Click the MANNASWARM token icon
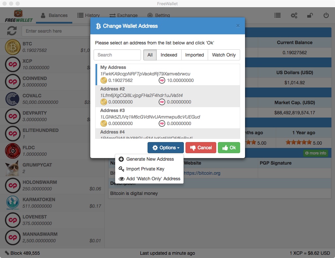This screenshot has height=258, width=335. click(13, 237)
